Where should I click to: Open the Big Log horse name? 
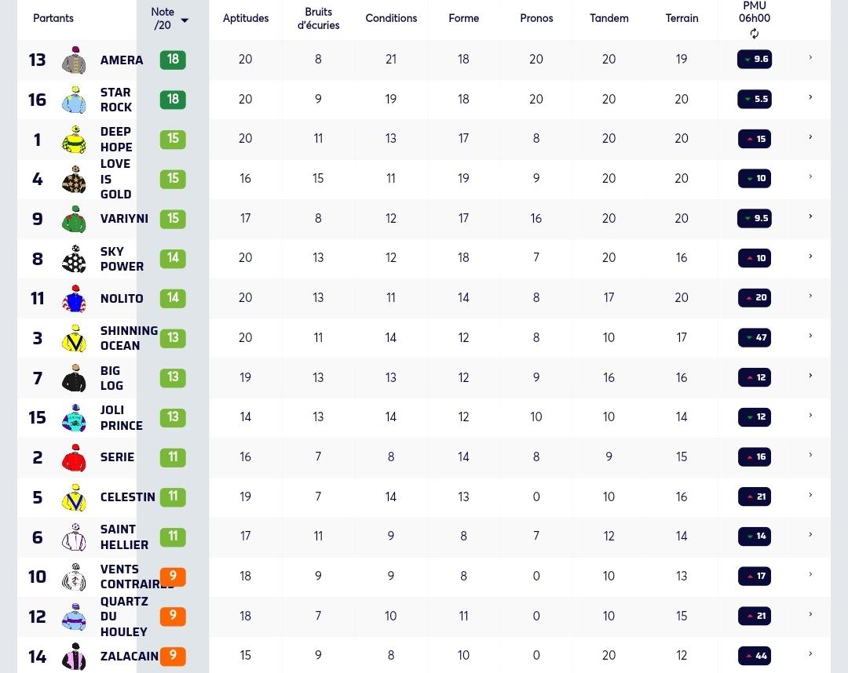[x=112, y=378]
